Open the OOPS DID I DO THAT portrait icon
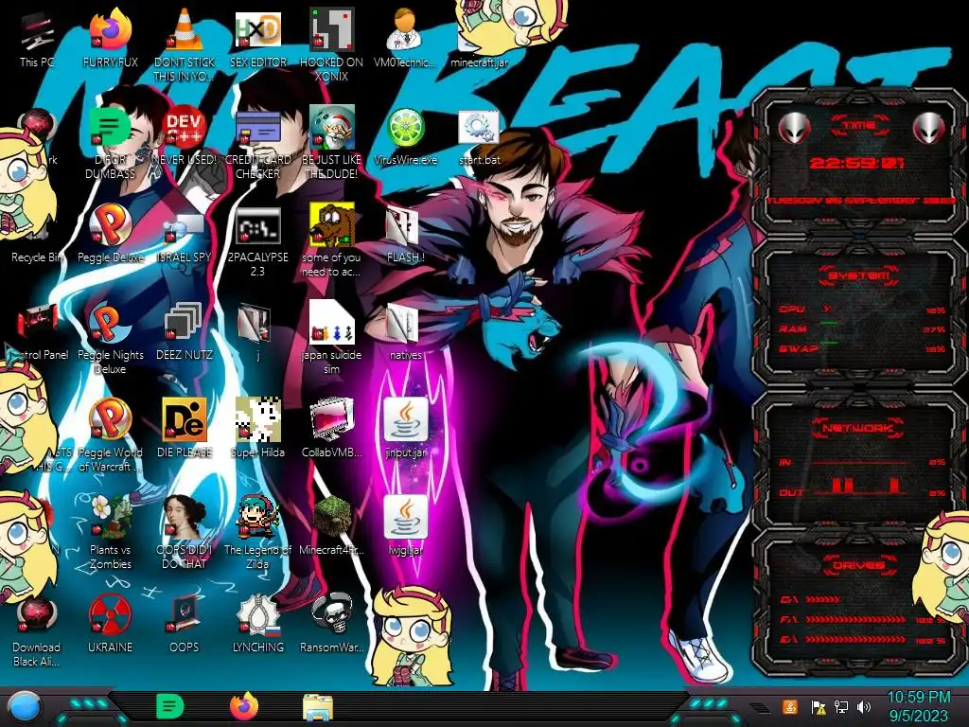 click(185, 533)
